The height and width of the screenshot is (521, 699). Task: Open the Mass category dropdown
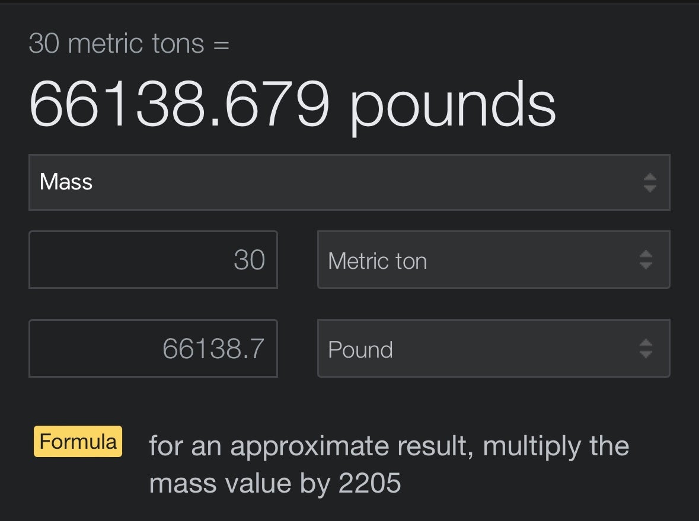349,182
